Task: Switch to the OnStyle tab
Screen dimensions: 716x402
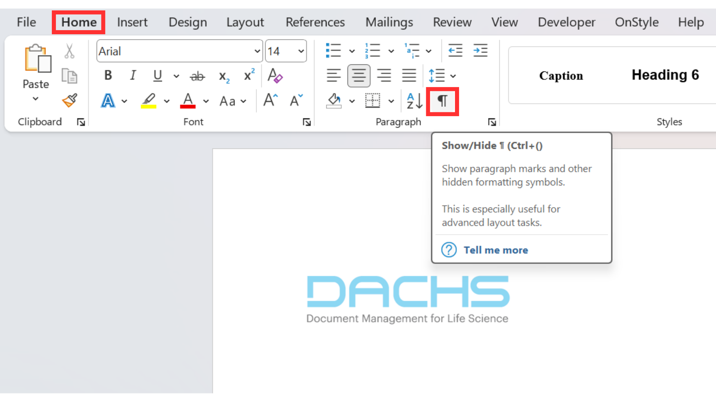Action: point(637,22)
